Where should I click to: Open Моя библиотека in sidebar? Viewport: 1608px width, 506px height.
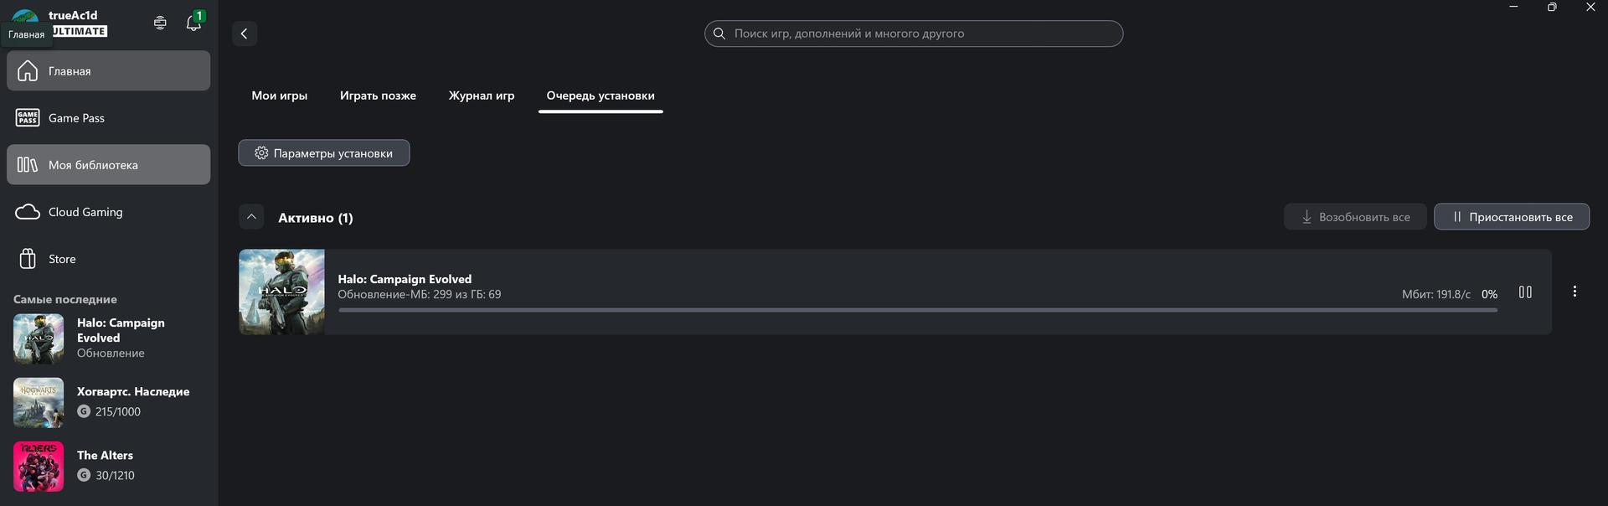pos(109,165)
